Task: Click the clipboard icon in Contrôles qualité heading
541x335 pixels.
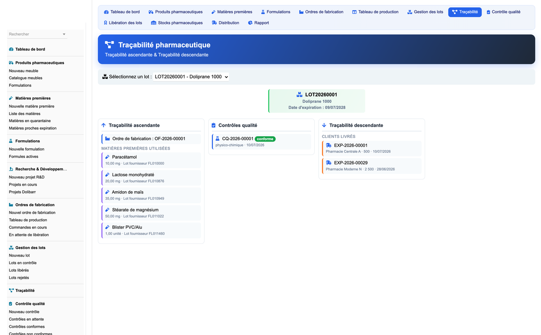Action: pyautogui.click(x=214, y=125)
